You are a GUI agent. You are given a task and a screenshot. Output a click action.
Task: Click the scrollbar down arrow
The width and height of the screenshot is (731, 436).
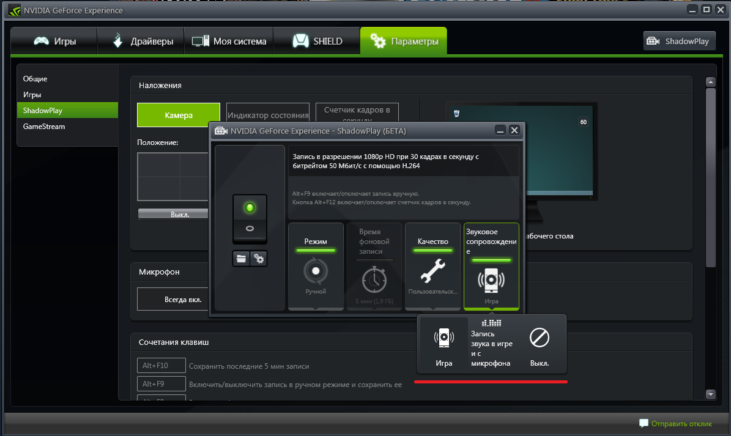pyautogui.click(x=710, y=394)
